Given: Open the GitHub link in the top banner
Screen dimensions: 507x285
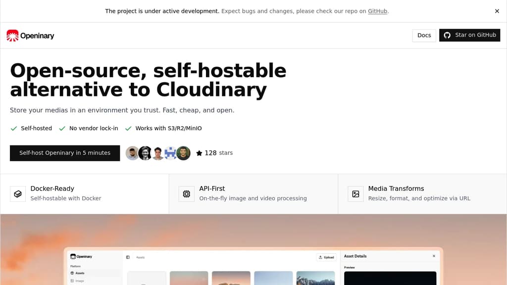Looking at the screenshot, I should point(377,11).
